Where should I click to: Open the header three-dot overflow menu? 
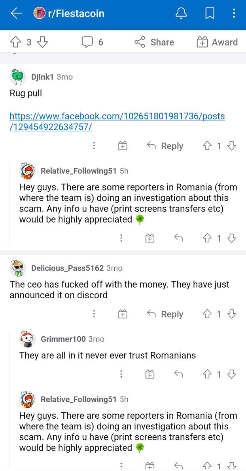click(x=234, y=13)
